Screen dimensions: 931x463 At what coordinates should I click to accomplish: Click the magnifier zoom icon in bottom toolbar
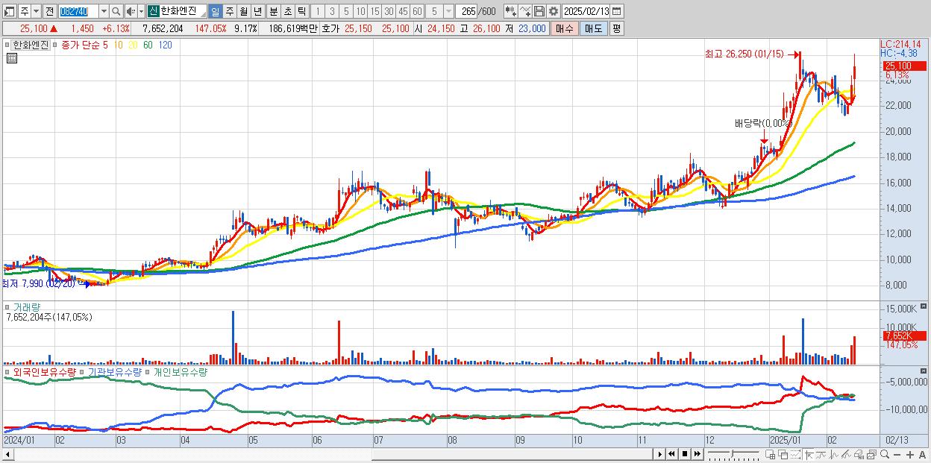[885, 454]
